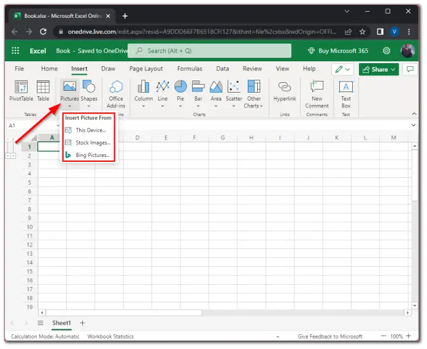Expand the editing mode pencil dropdown
427x349 pixels.
click(x=347, y=69)
